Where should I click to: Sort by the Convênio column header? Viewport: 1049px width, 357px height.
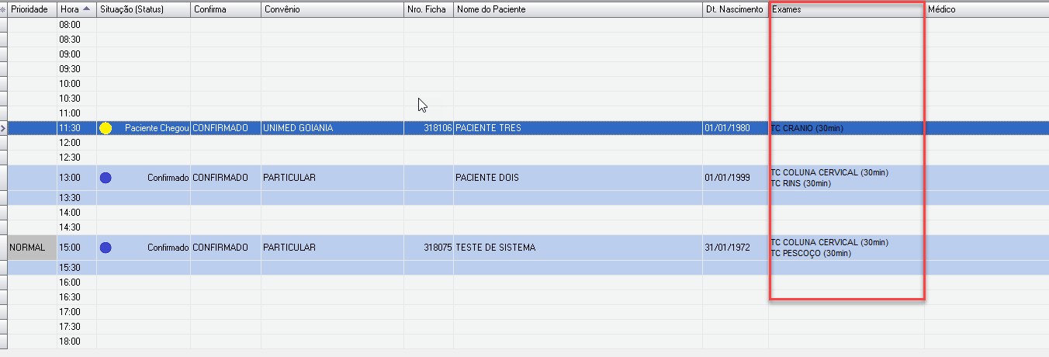click(x=282, y=9)
